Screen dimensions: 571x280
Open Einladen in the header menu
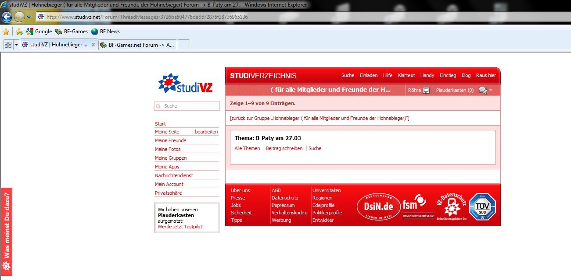coord(369,75)
